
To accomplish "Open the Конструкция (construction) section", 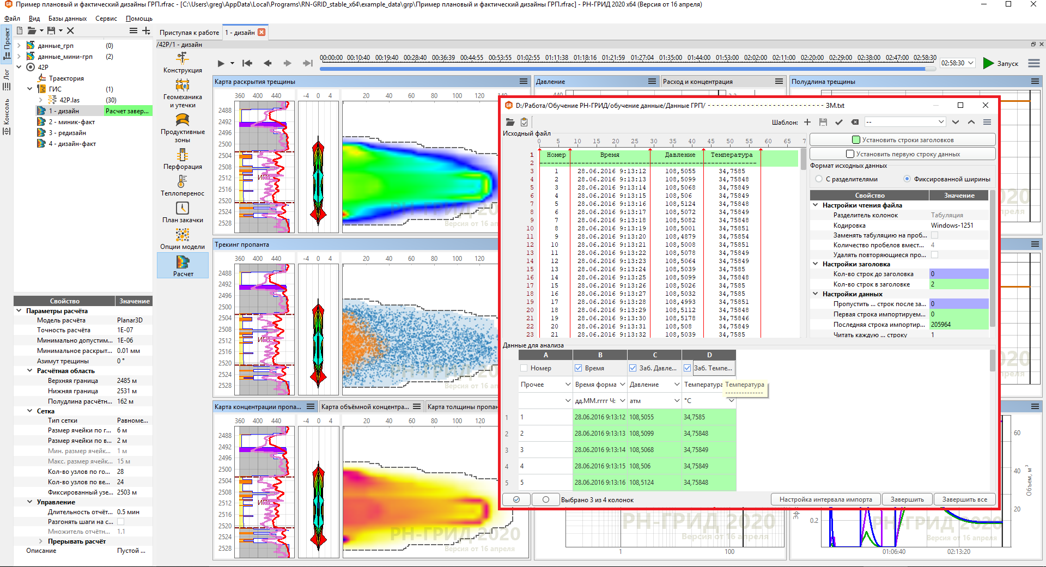I will click(183, 63).
